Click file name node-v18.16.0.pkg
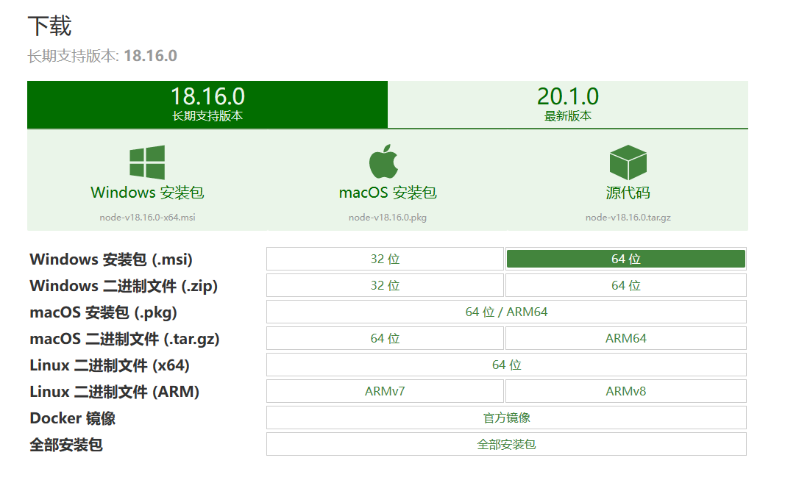Image resolution: width=785 pixels, height=480 pixels. 388,218
